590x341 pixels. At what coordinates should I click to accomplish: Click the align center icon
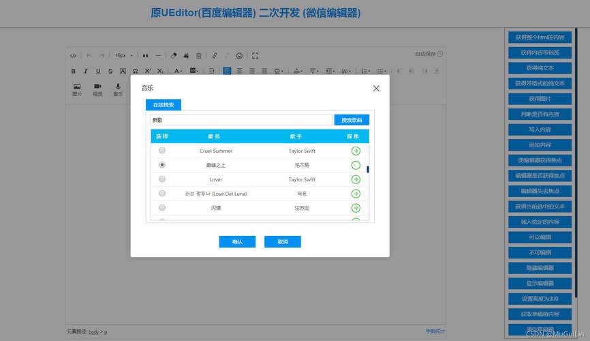[239, 71]
